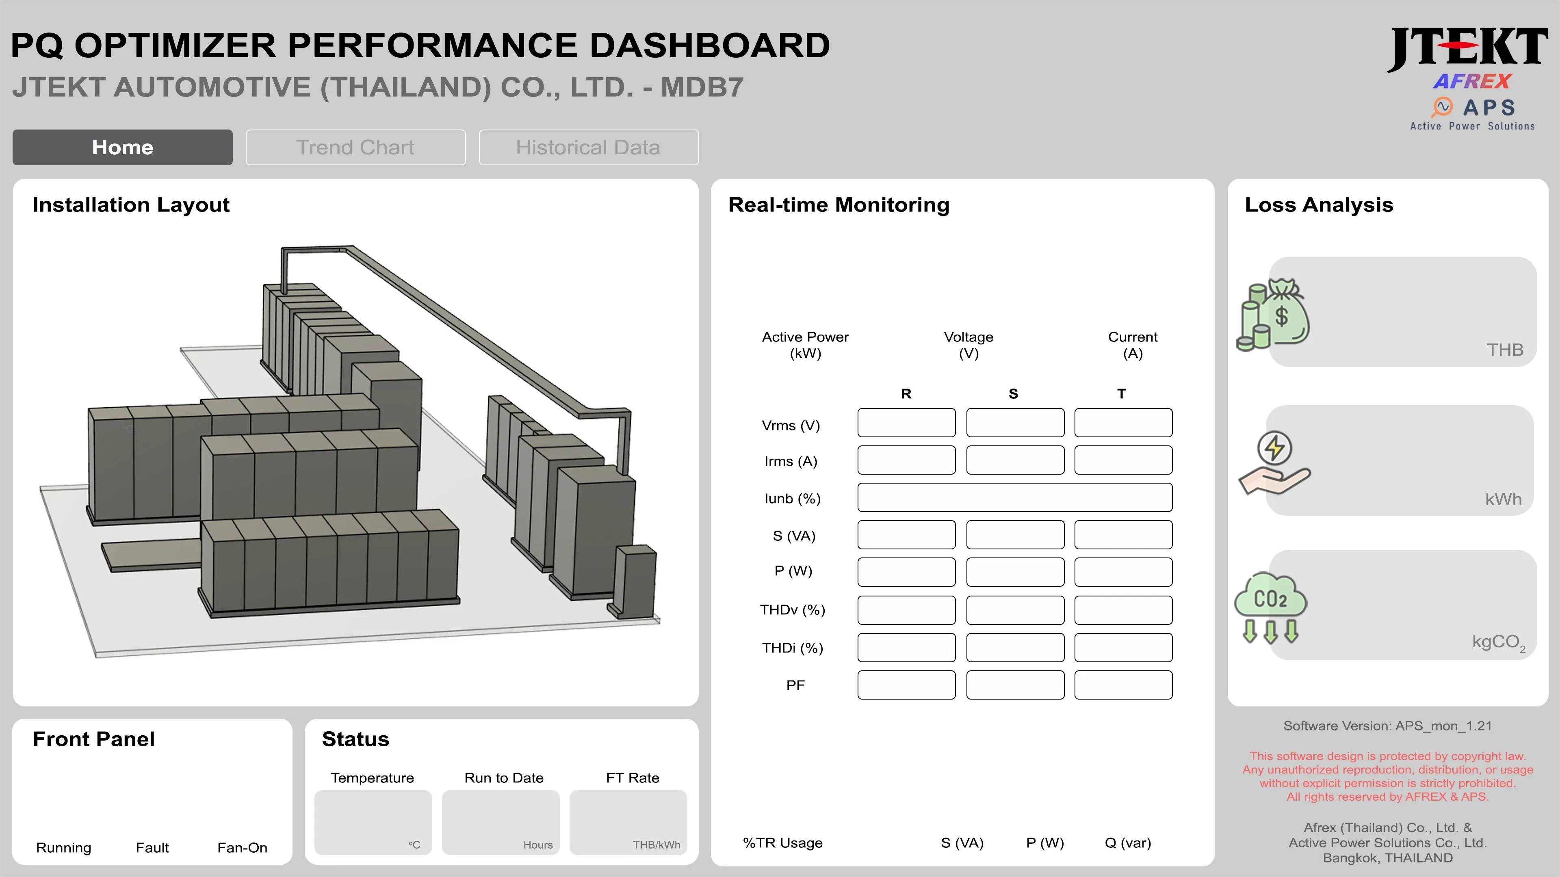
Task: Click the Running indicator label
Action: point(64,847)
